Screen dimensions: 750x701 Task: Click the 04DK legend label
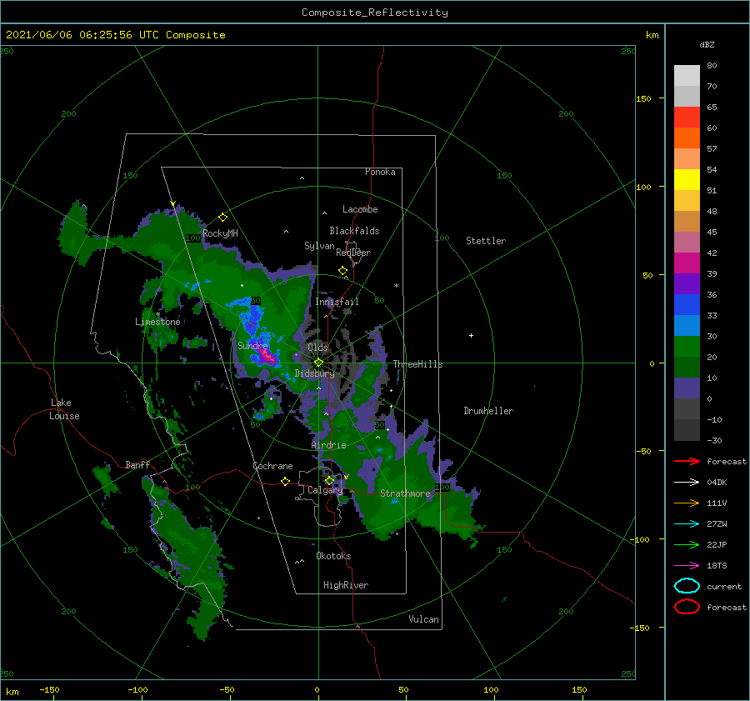[717, 483]
